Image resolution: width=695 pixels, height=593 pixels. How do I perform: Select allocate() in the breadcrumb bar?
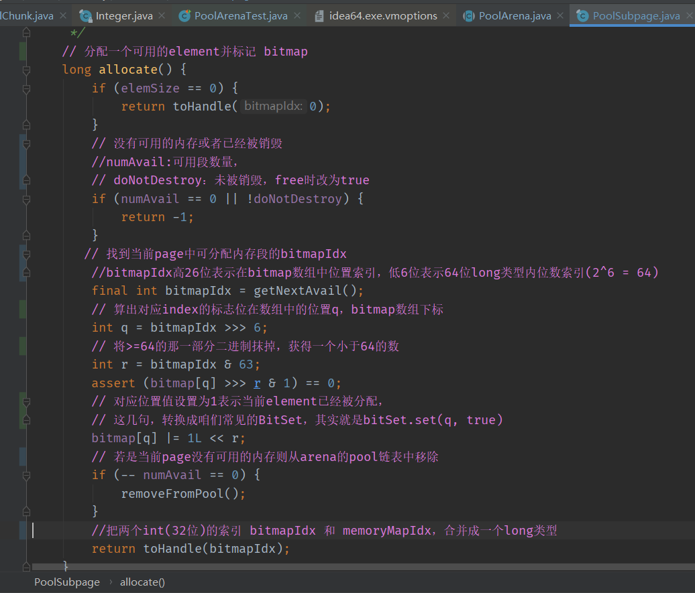(x=142, y=582)
